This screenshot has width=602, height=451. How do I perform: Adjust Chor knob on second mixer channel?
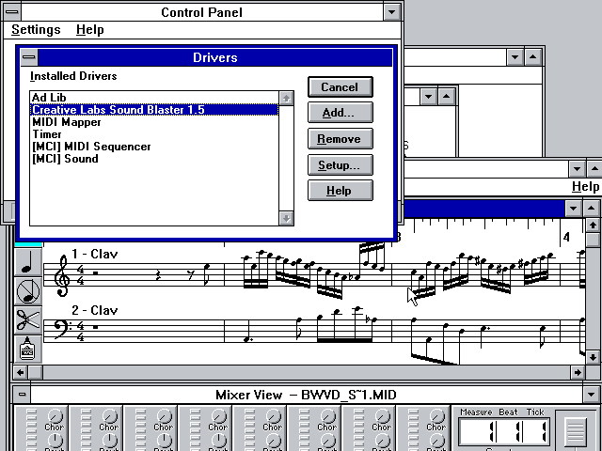click(110, 415)
